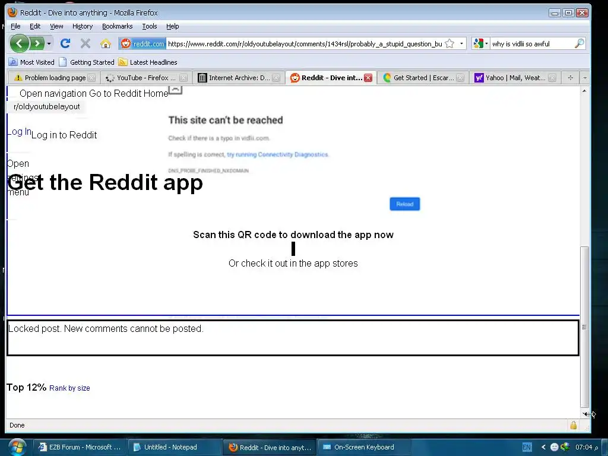Click the search box with 'why is vidlii so awful'

(x=532, y=44)
